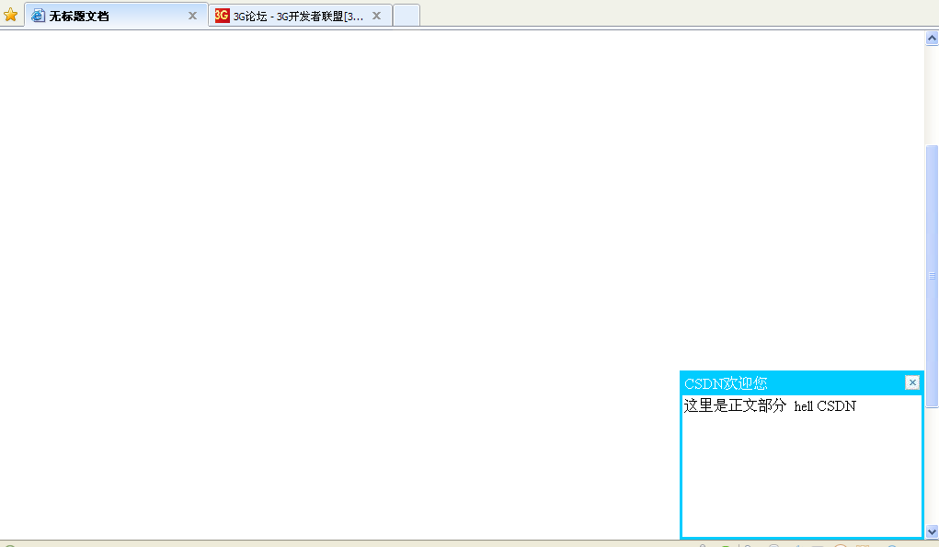Click the vertical scrollbar thumb
The width and height of the screenshot is (939, 547).
932,276
